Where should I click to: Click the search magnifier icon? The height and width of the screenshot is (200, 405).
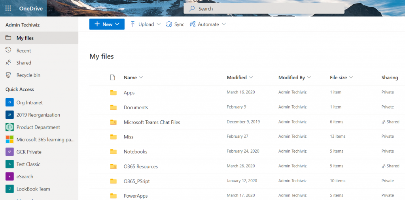(x=192, y=9)
